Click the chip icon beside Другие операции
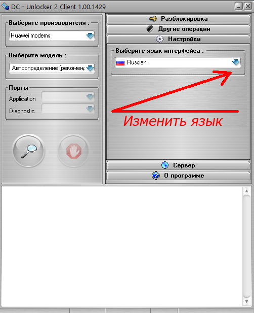Viewport: 254px width, 313px height. point(150,29)
